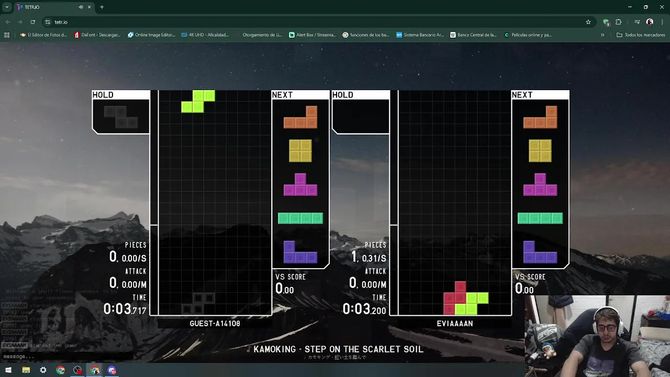
Task: Click the yellow O piece in EVIAAAAN's NEXT queue
Action: [x=540, y=150]
